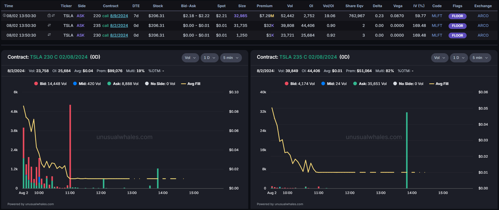Open the 5 min interval dropdown on 230 C chart

[231, 58]
